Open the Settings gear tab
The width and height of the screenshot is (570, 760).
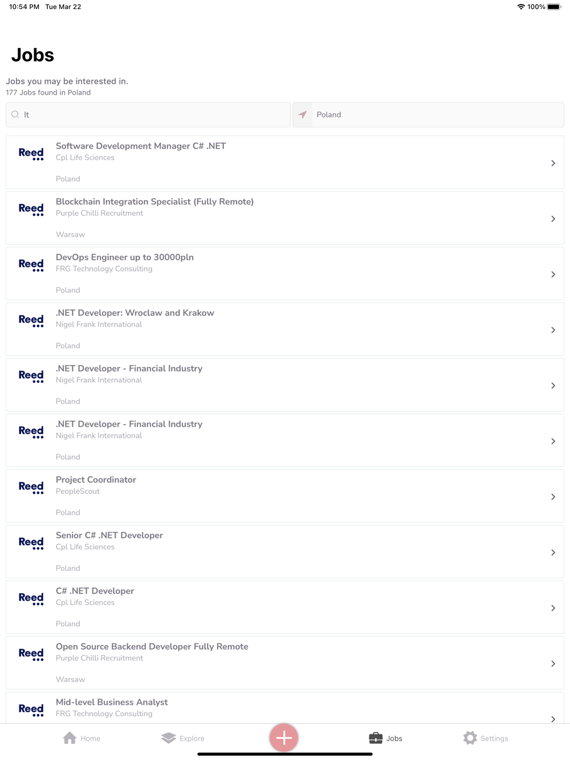pyautogui.click(x=486, y=738)
